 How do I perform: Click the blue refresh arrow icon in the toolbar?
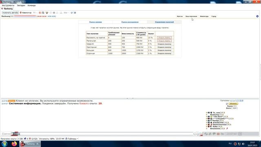coord(72,13)
